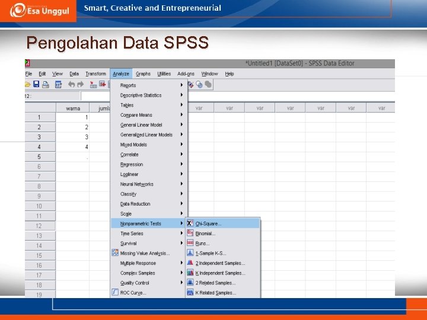Click the Binomial test icon
The width and height of the screenshot is (427, 320).
[190, 233]
